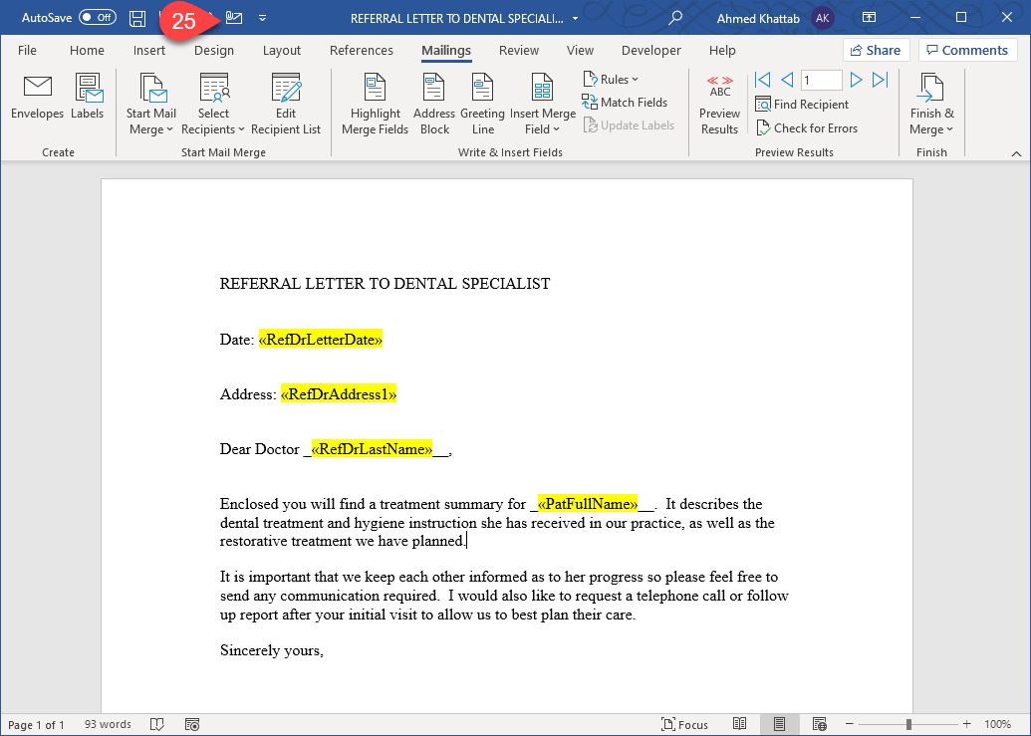The image size is (1031, 736).
Task: Go to previous record arrow
Action: coord(787,80)
